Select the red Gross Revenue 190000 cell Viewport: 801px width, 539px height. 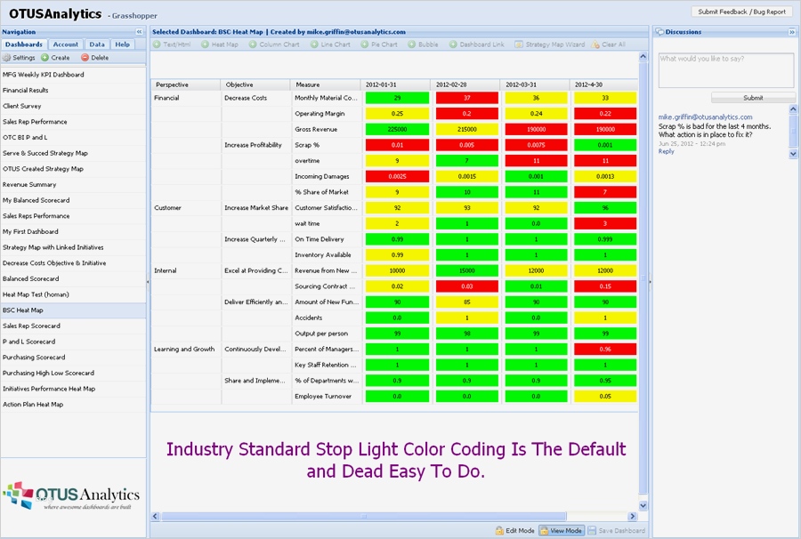click(536, 128)
